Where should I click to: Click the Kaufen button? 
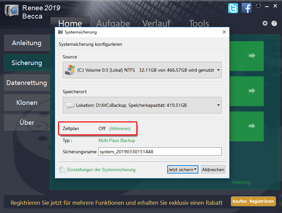tap(240, 201)
